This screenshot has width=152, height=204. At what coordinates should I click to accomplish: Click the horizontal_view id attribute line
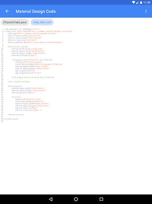(x=27, y=49)
